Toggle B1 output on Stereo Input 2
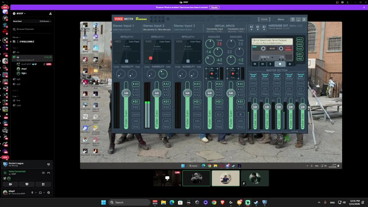368x207 pixels. point(166,101)
